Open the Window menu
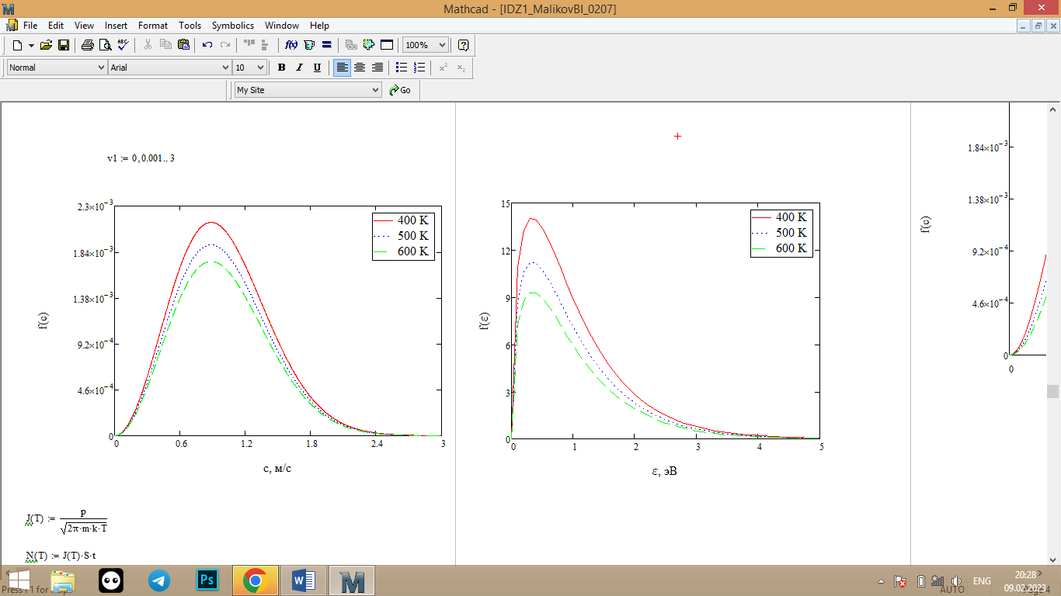Viewport: 1061px width, 596px height. tap(281, 26)
